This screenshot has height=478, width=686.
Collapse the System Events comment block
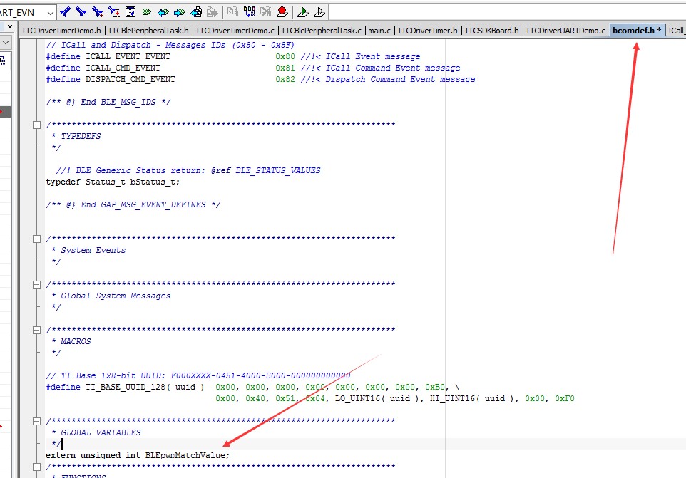pos(37,239)
